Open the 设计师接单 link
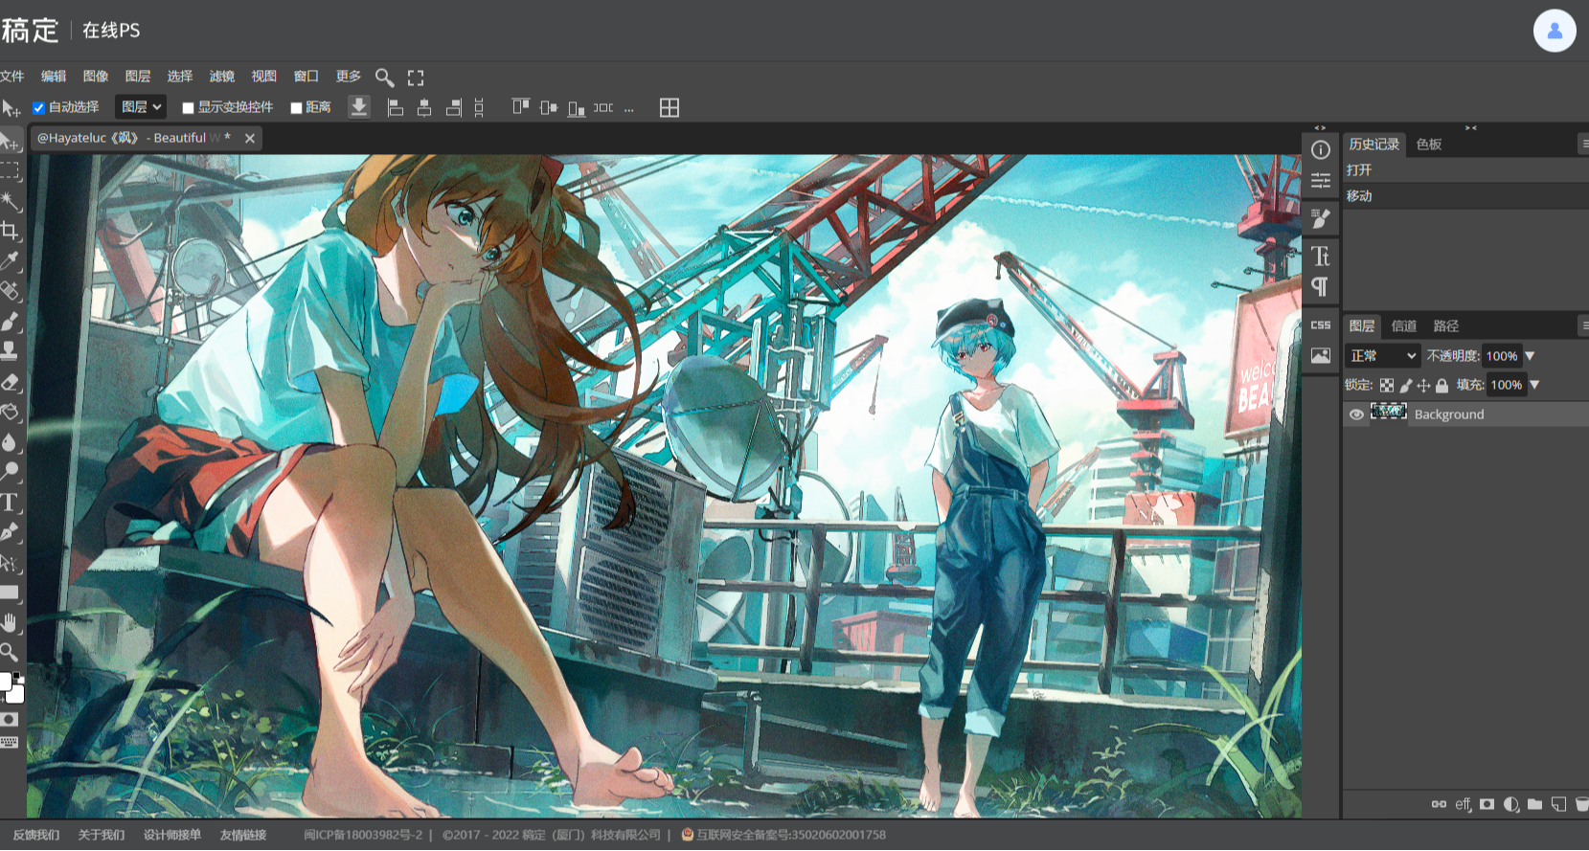 click(172, 835)
